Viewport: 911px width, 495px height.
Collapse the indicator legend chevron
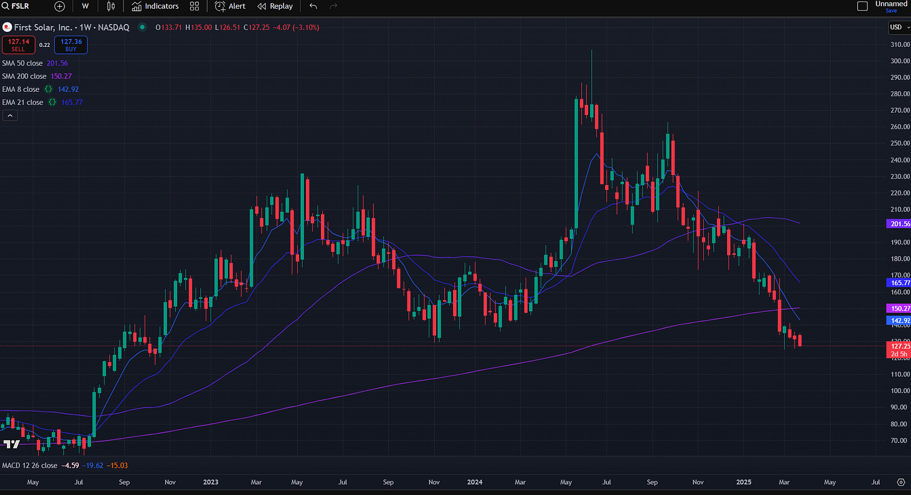(10, 116)
